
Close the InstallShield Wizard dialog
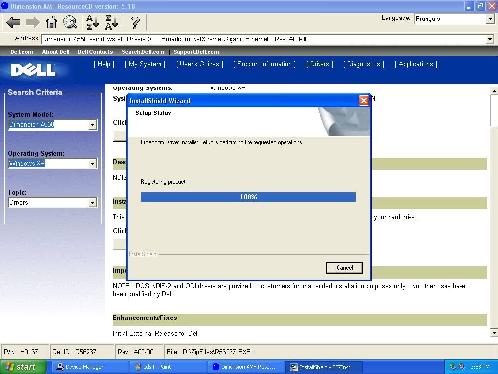[364, 101]
